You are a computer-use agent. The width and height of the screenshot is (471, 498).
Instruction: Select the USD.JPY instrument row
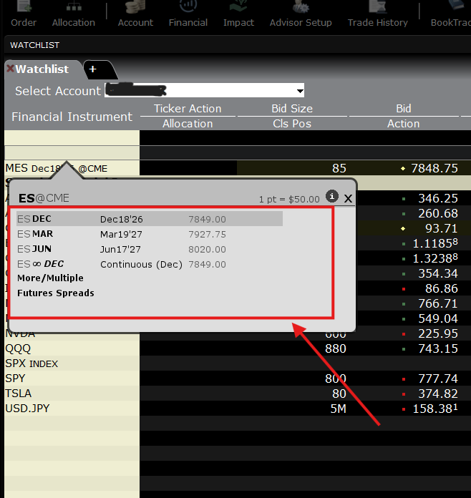click(72, 409)
